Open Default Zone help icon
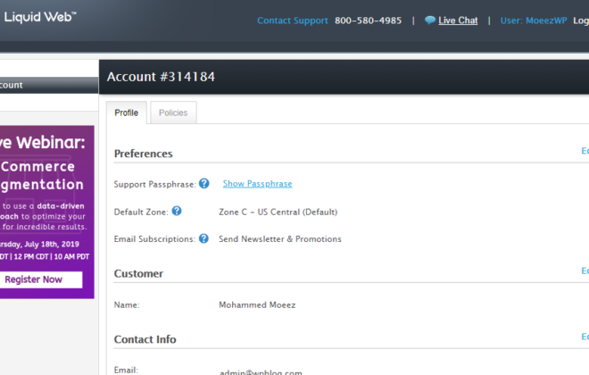 coord(177,212)
